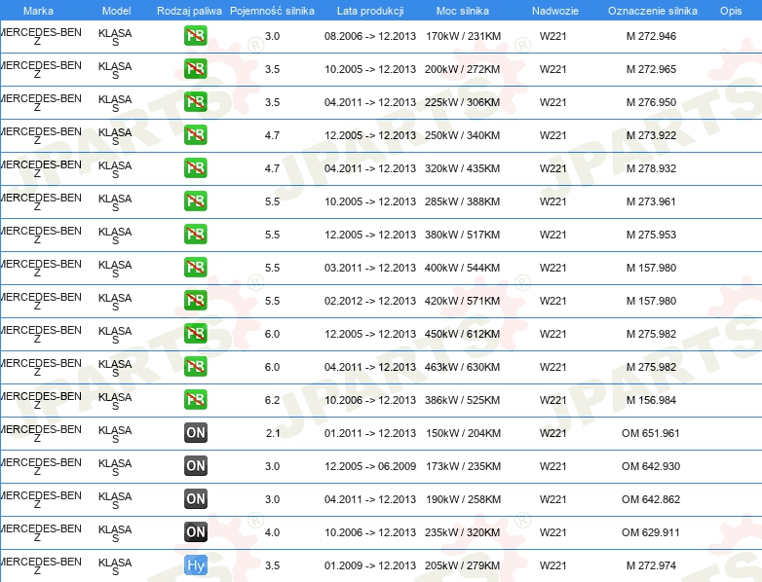Click engine capacity 2.1 cell
The image size is (762, 582).
pyautogui.click(x=273, y=432)
